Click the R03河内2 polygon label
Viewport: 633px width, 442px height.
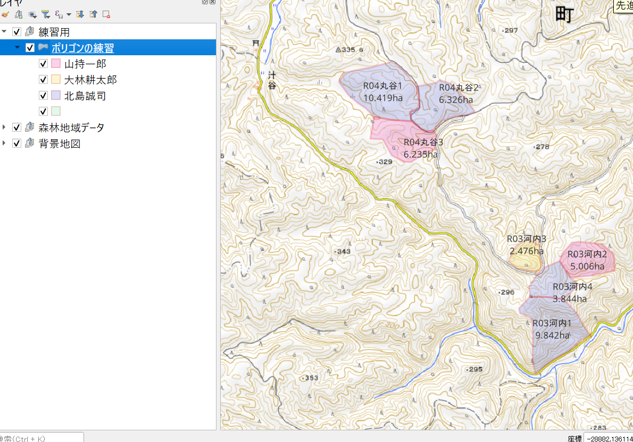pyautogui.click(x=587, y=254)
